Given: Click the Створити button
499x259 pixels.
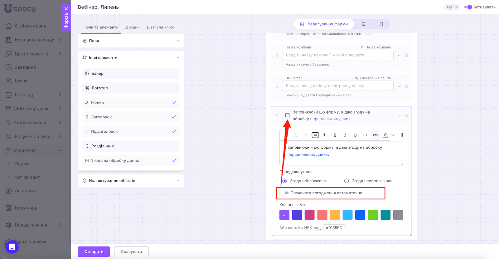Looking at the screenshot, I should tap(94, 252).
